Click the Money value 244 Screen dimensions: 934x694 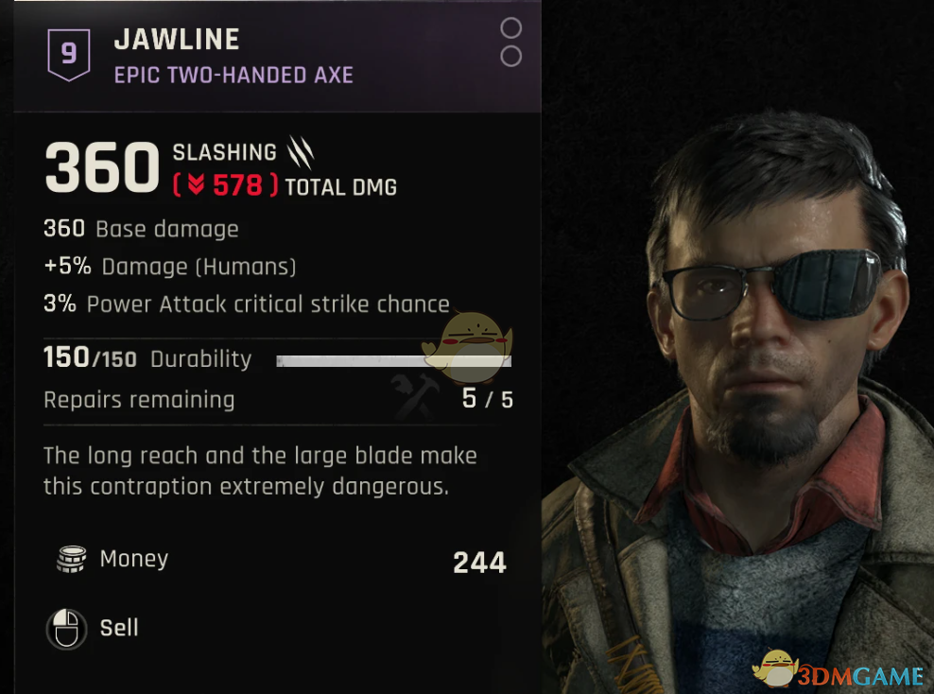pyautogui.click(x=479, y=563)
